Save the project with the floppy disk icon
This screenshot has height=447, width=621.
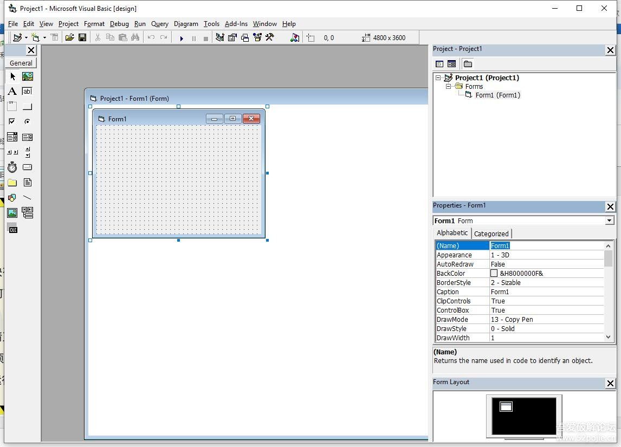[x=82, y=37]
